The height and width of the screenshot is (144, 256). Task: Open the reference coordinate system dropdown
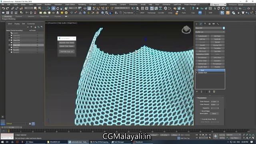click(x=73, y=8)
